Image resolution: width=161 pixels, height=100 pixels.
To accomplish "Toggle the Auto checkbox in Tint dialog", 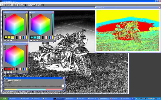I will (x=5, y=80).
